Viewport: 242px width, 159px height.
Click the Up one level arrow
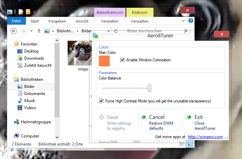coord(39,31)
